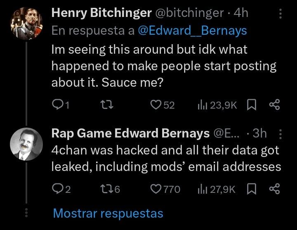Viewport: 297px width, 230px height.
Task: Expand replies with Mostrar respuestas
Action: [108, 213]
